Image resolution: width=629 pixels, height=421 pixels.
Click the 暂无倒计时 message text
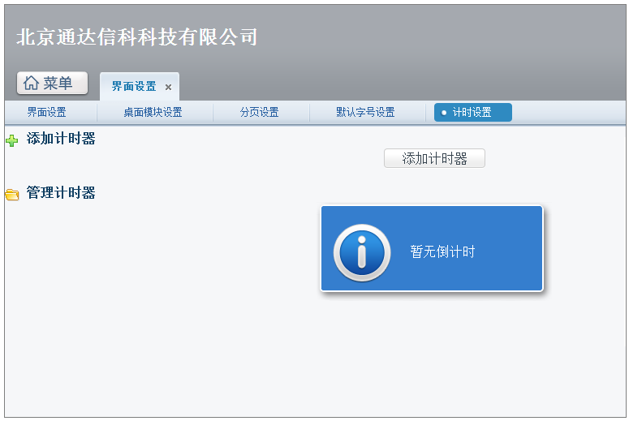tap(442, 251)
